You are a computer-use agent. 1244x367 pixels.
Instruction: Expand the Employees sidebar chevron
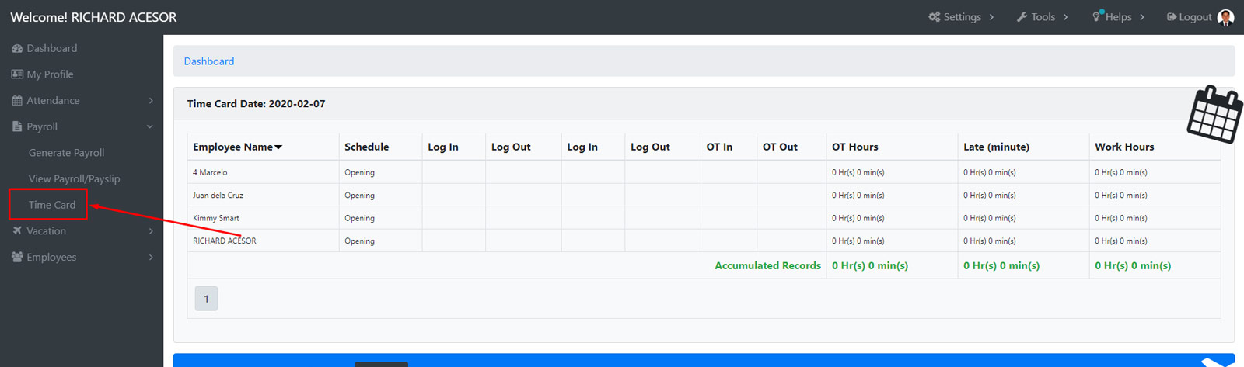[x=151, y=257]
